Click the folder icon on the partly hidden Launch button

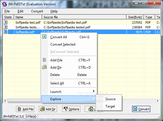[x=91, y=109]
